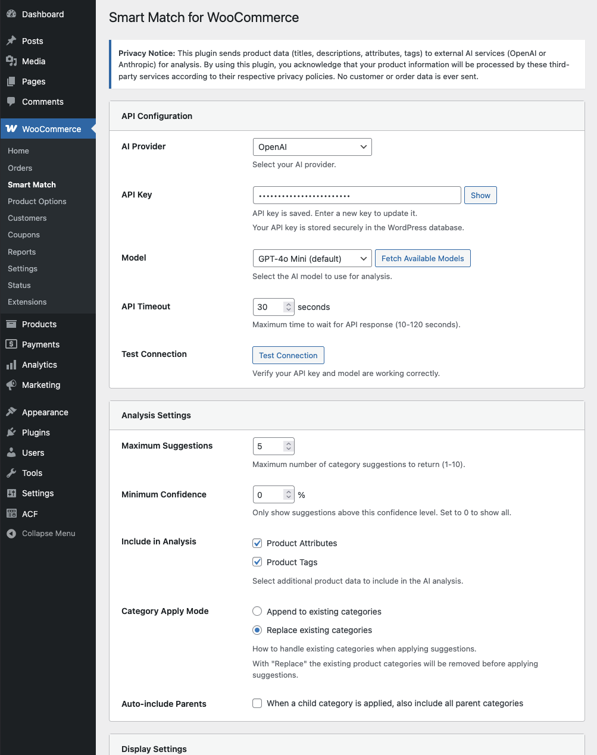This screenshot has width=597, height=755.
Task: Uncheck the Product Tags checkbox
Action: coord(257,562)
